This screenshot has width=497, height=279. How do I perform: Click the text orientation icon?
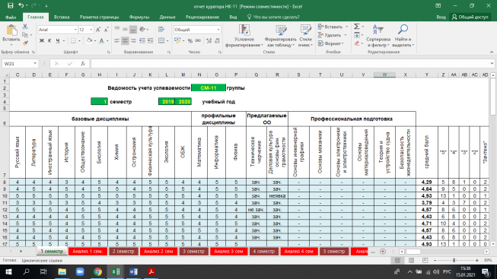click(x=142, y=30)
